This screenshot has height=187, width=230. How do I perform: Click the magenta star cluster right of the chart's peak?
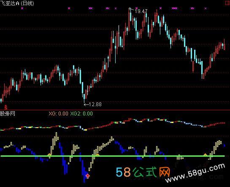click(174, 8)
